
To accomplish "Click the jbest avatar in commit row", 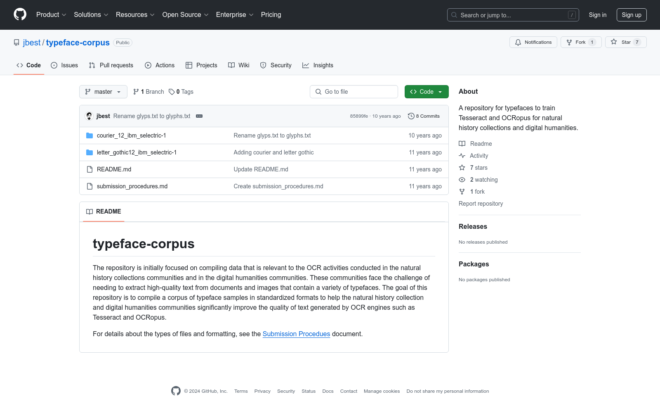I will [x=89, y=116].
